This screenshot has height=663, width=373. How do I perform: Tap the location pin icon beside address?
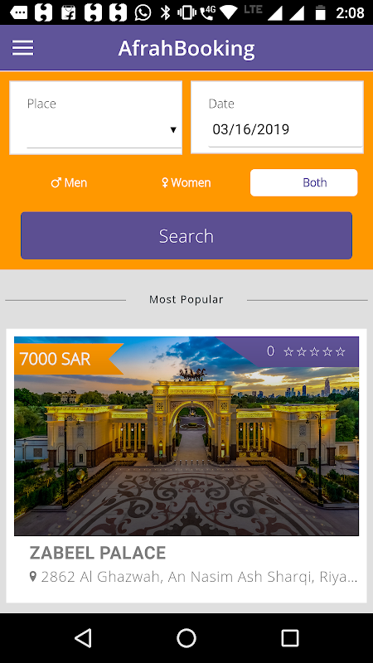pyautogui.click(x=33, y=576)
